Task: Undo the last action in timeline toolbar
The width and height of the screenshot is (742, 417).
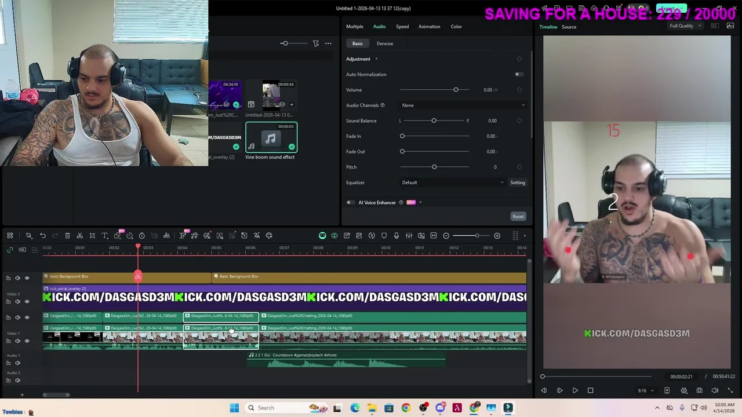Action: tap(43, 236)
